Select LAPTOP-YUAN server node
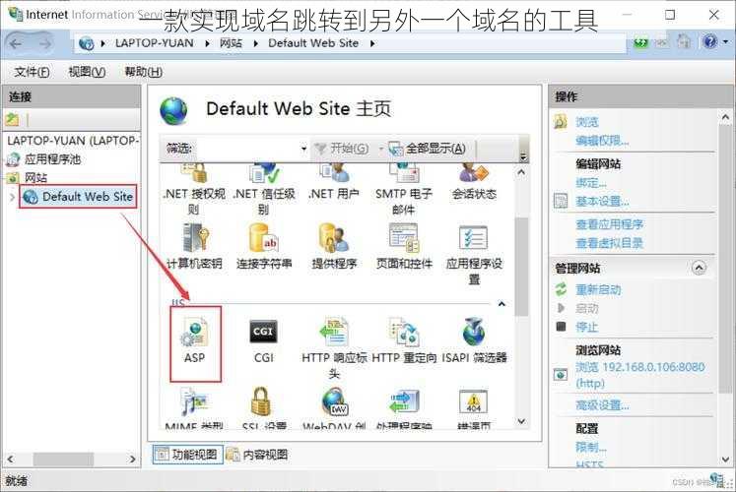Screen dimensions: 736x492 pos(72,141)
